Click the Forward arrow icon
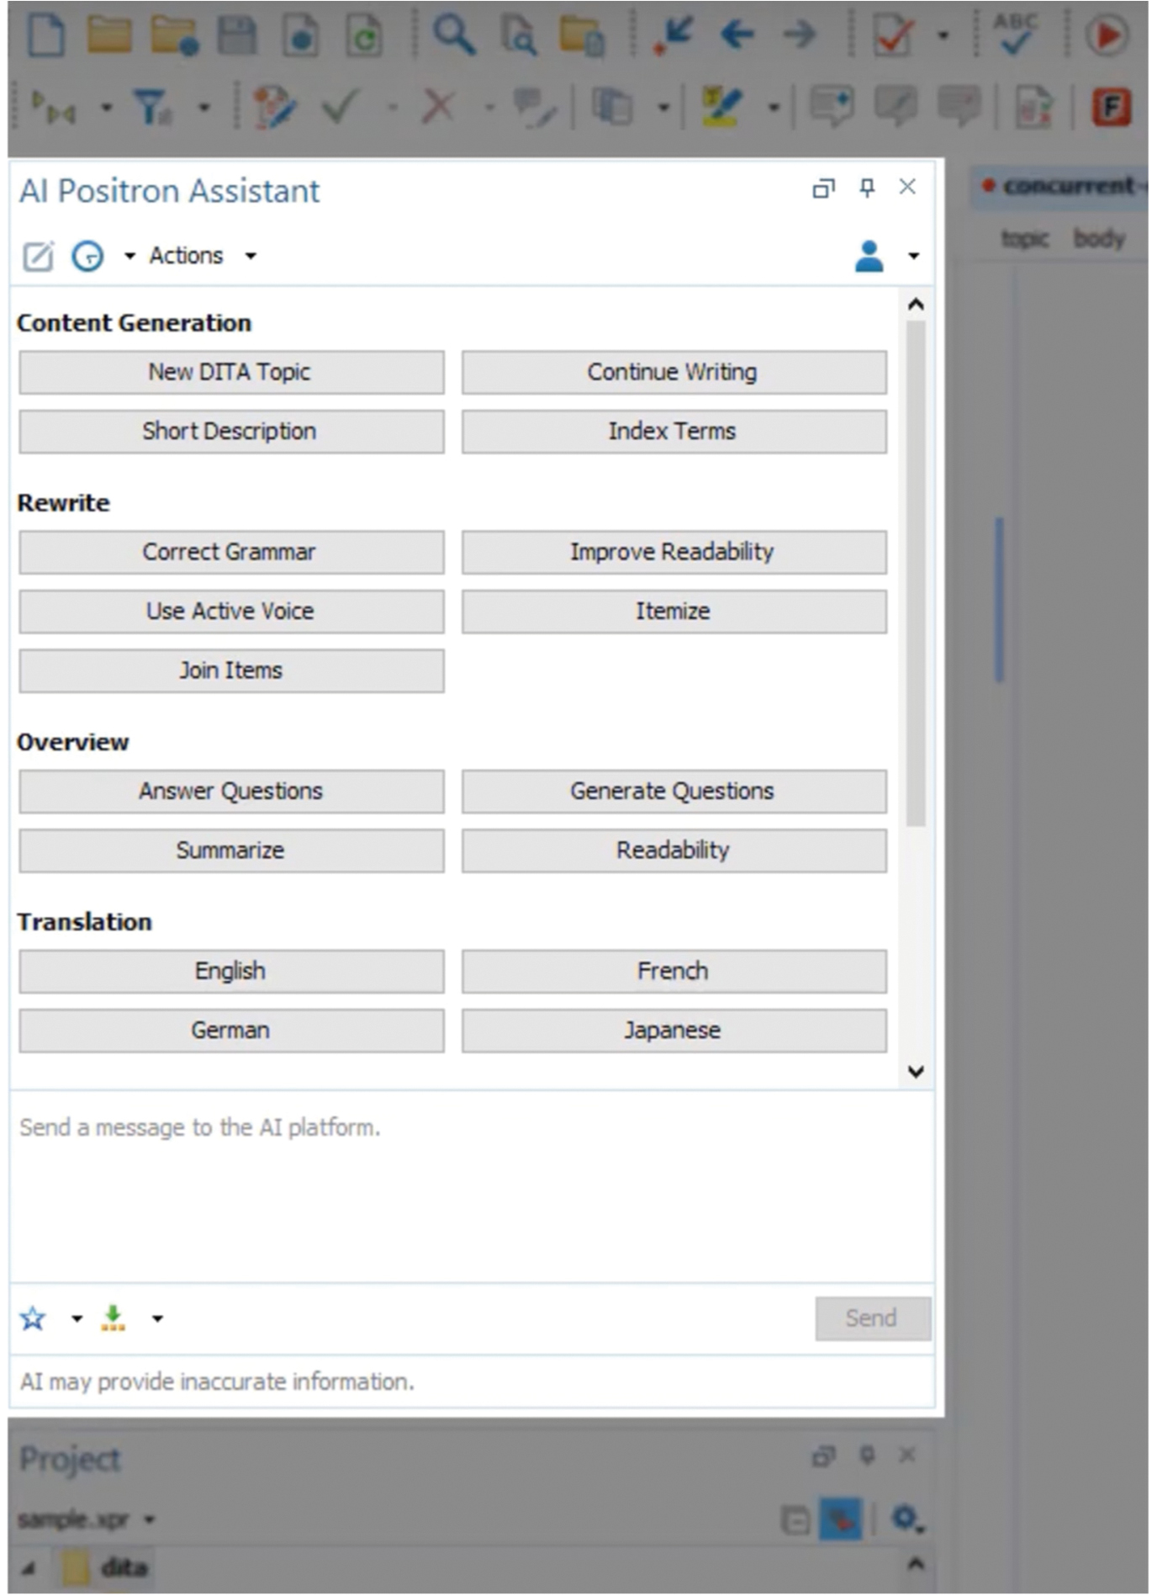 pos(800,35)
